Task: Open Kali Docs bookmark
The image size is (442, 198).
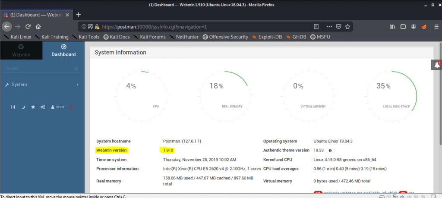Action: pyautogui.click(x=117, y=37)
